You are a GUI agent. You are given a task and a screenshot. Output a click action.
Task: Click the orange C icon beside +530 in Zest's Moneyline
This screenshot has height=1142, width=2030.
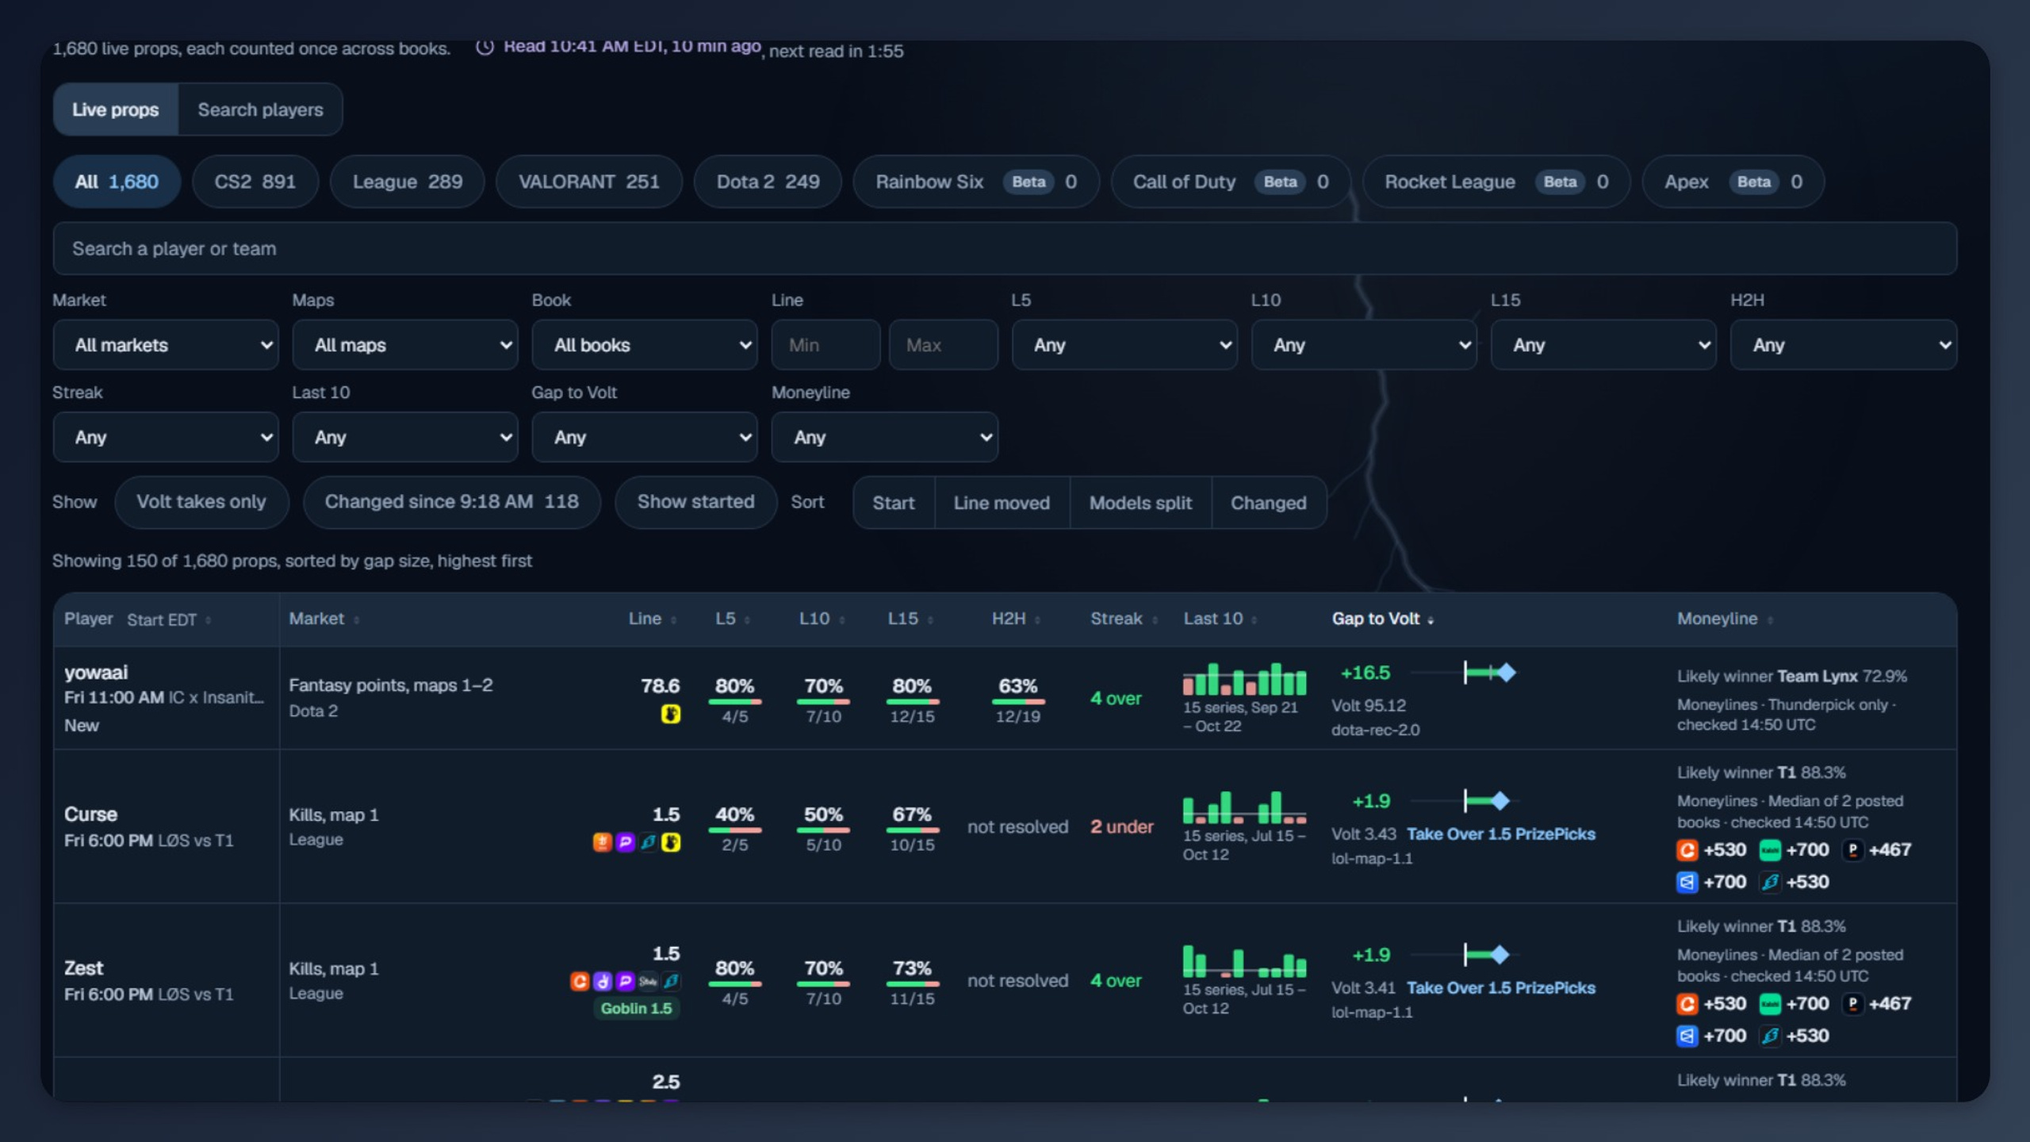[x=1687, y=1004]
